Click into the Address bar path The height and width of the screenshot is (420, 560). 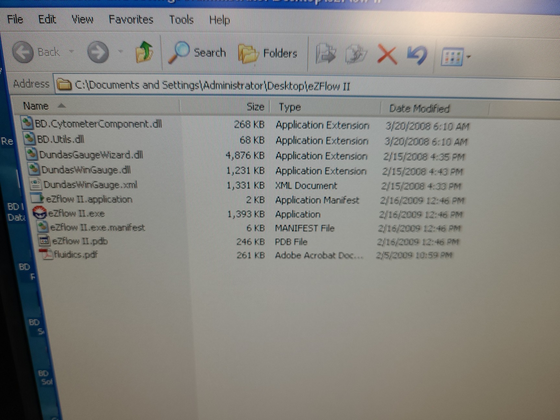pos(212,86)
